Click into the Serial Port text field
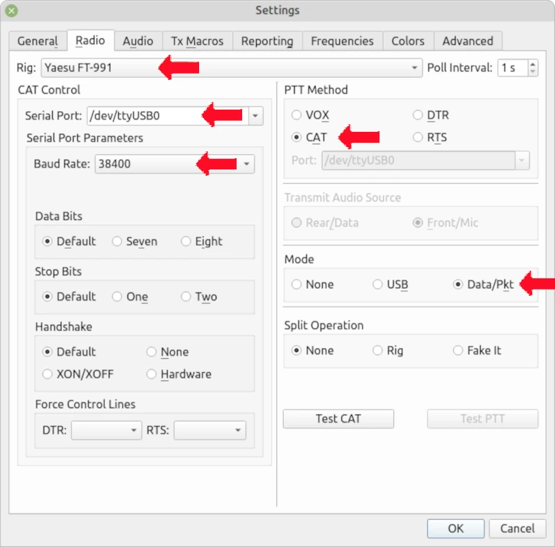 (139, 116)
